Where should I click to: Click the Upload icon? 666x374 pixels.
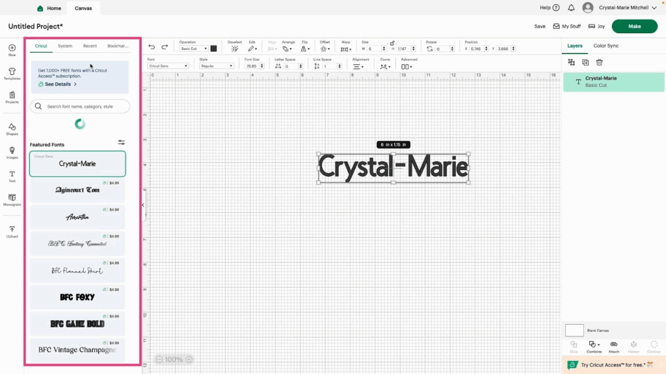pyautogui.click(x=12, y=232)
